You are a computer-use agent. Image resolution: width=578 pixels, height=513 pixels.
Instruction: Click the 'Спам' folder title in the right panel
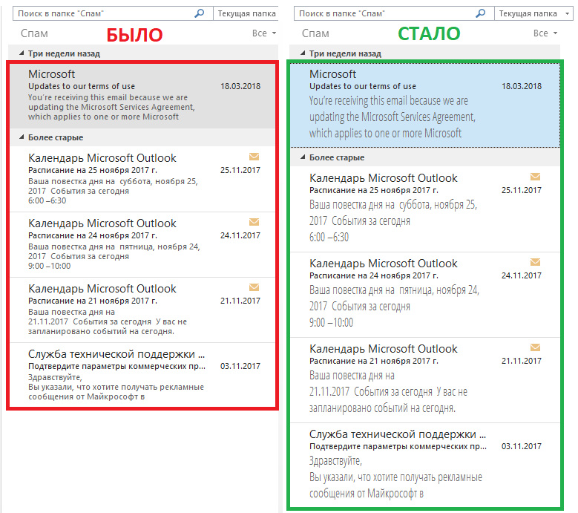click(x=315, y=33)
